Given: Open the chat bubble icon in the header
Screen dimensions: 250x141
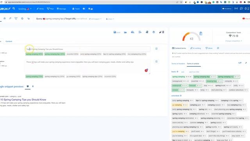Looking at the screenshot, I should (x=241, y=9).
